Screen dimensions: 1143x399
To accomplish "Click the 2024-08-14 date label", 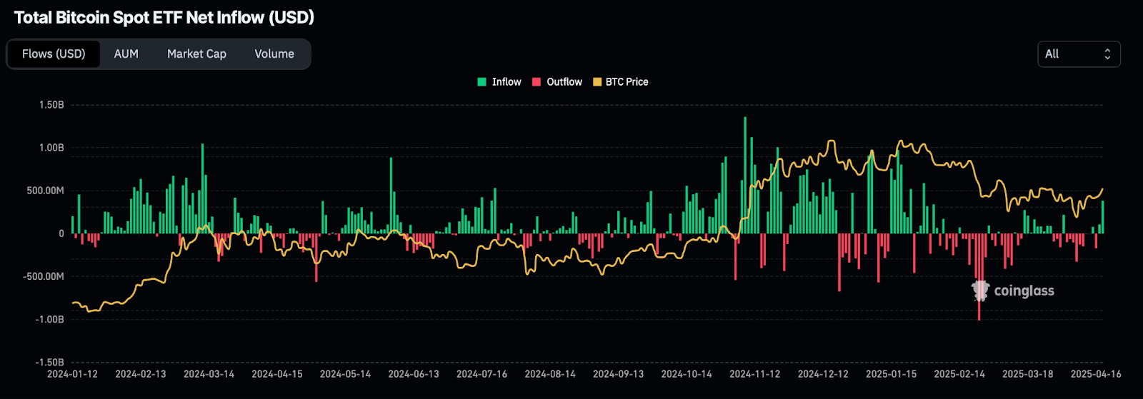I will pos(550,374).
